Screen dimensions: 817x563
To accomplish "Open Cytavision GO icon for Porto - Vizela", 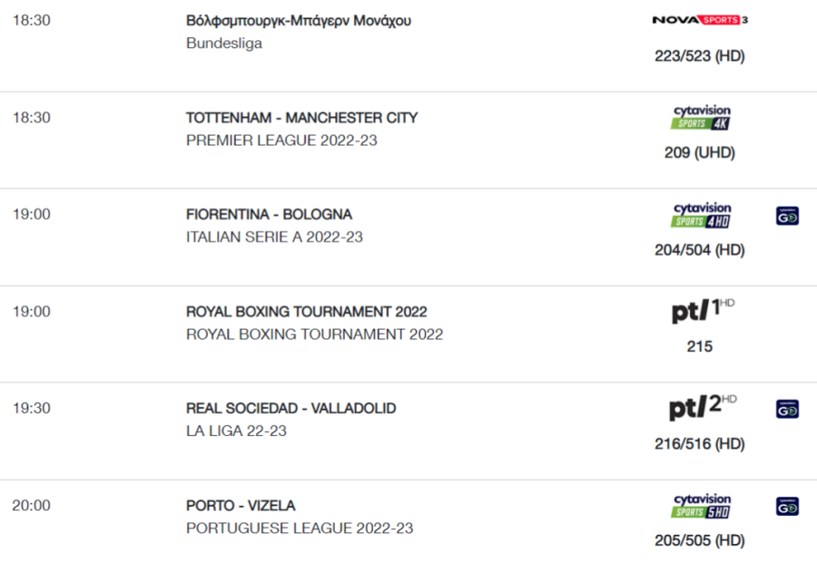I will pos(787,506).
